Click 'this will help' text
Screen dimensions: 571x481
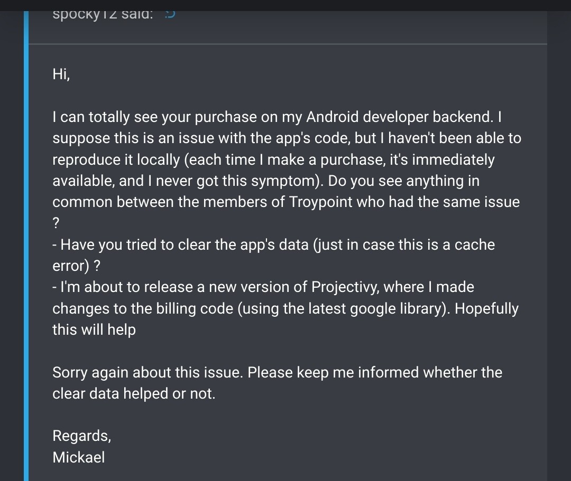94,330
